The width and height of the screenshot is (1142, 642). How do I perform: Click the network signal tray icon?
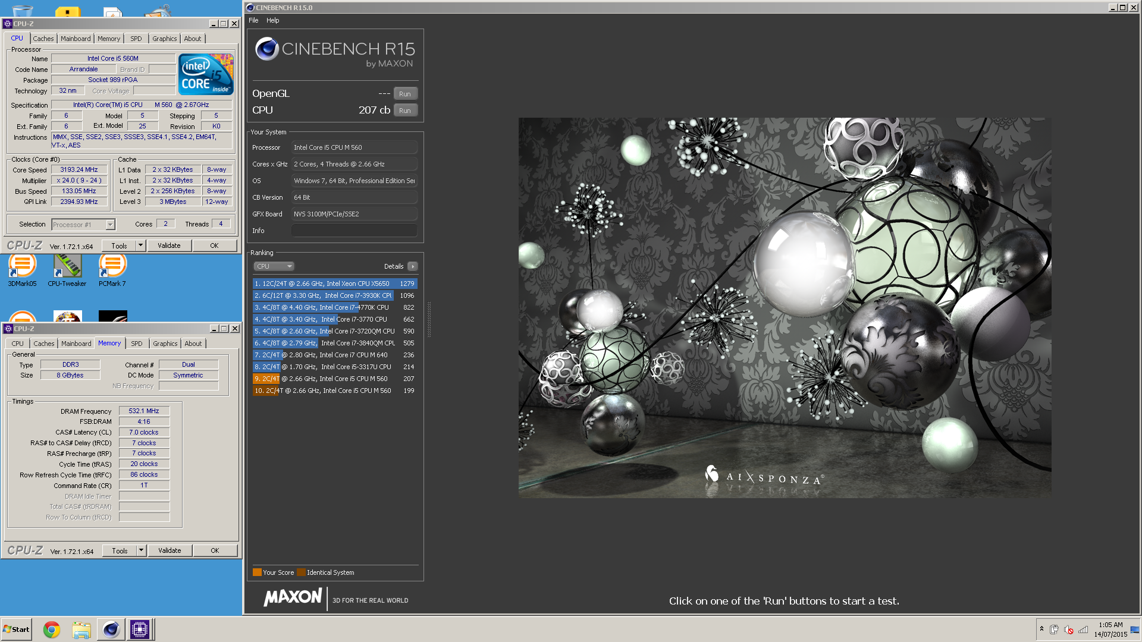[1083, 630]
